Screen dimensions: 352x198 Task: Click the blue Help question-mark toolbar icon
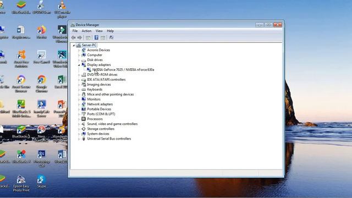point(96,37)
